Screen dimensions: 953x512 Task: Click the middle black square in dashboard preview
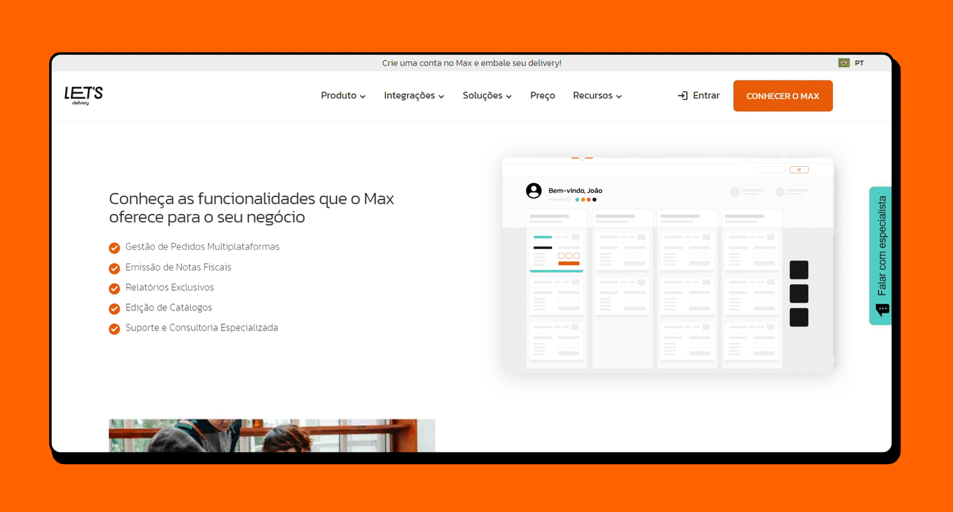[799, 294]
